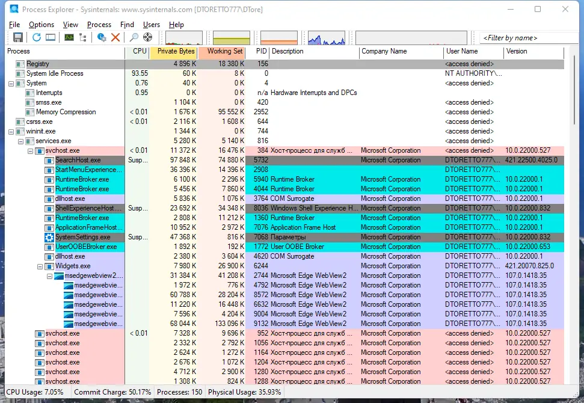Screen dimensions: 584x403
Task: Click the SearchHost.exe process icon
Action: (49, 160)
